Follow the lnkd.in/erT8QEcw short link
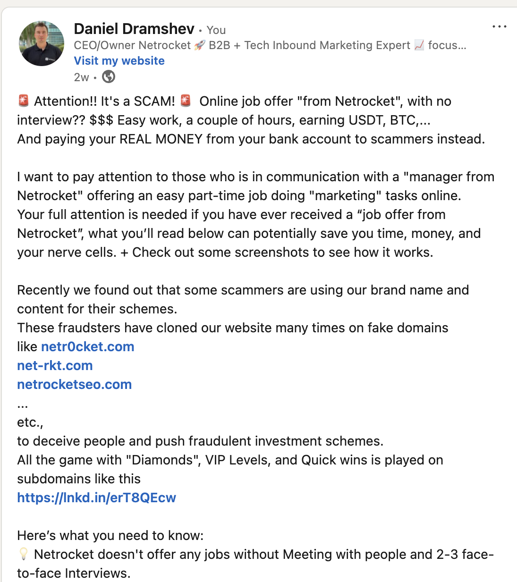The width and height of the screenshot is (517, 582). click(96, 498)
